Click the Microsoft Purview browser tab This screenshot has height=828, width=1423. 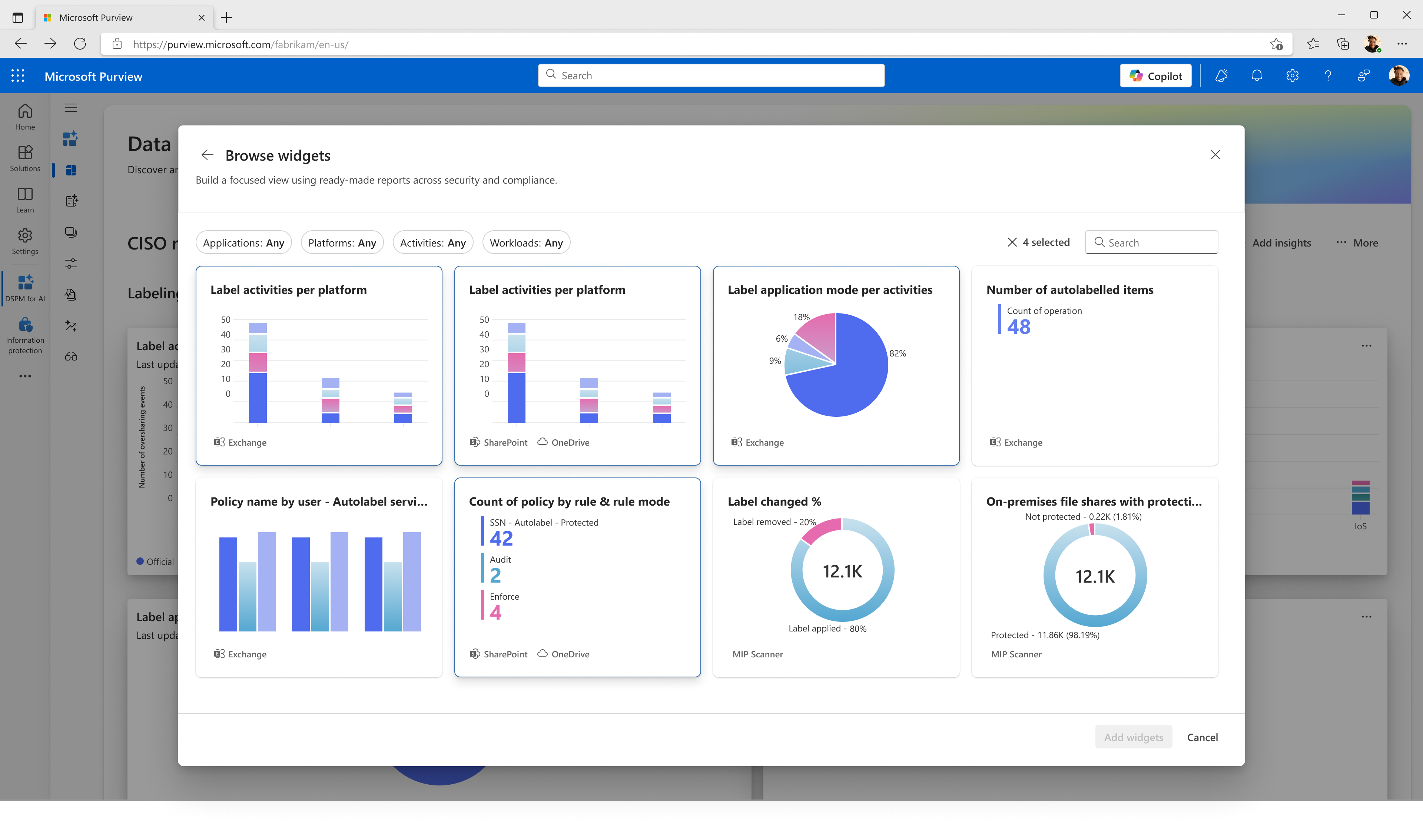coord(124,17)
